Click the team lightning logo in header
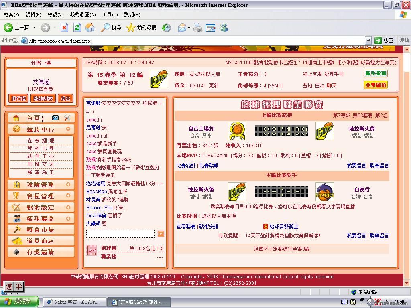 click(159, 79)
